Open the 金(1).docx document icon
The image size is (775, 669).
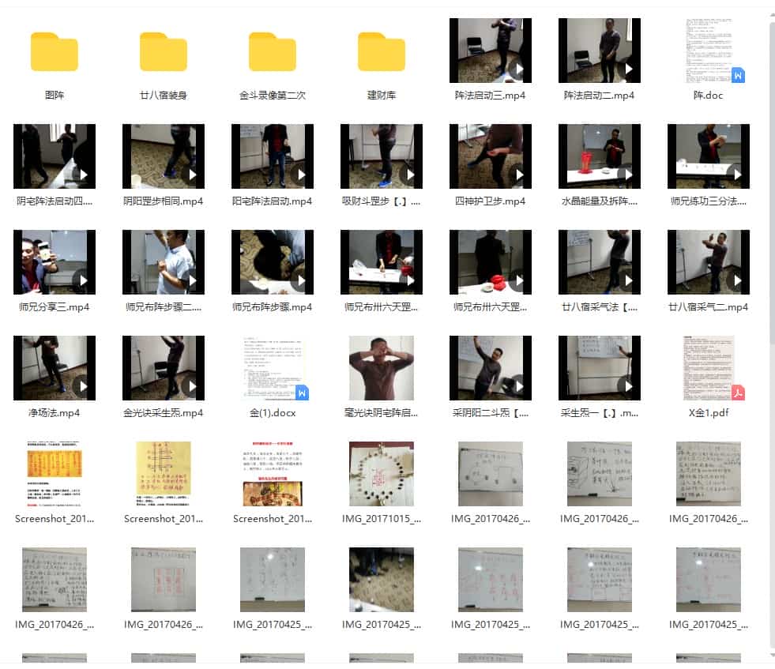273,369
